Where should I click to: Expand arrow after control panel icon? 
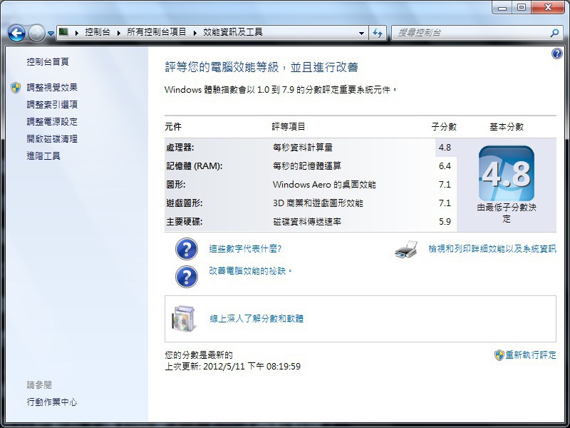(77, 33)
